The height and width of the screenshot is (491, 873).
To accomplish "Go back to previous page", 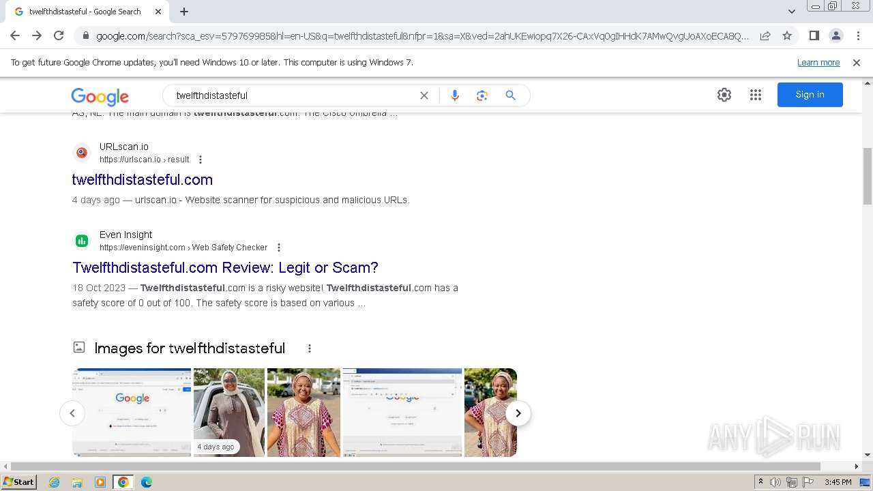I will tap(15, 35).
